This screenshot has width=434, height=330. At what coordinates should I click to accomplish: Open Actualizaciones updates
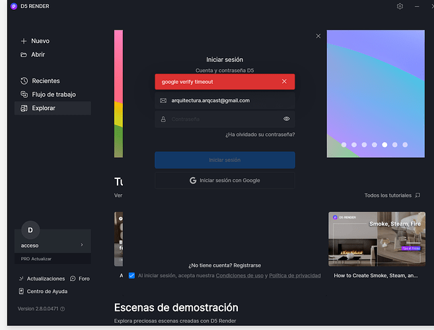[x=42, y=279]
